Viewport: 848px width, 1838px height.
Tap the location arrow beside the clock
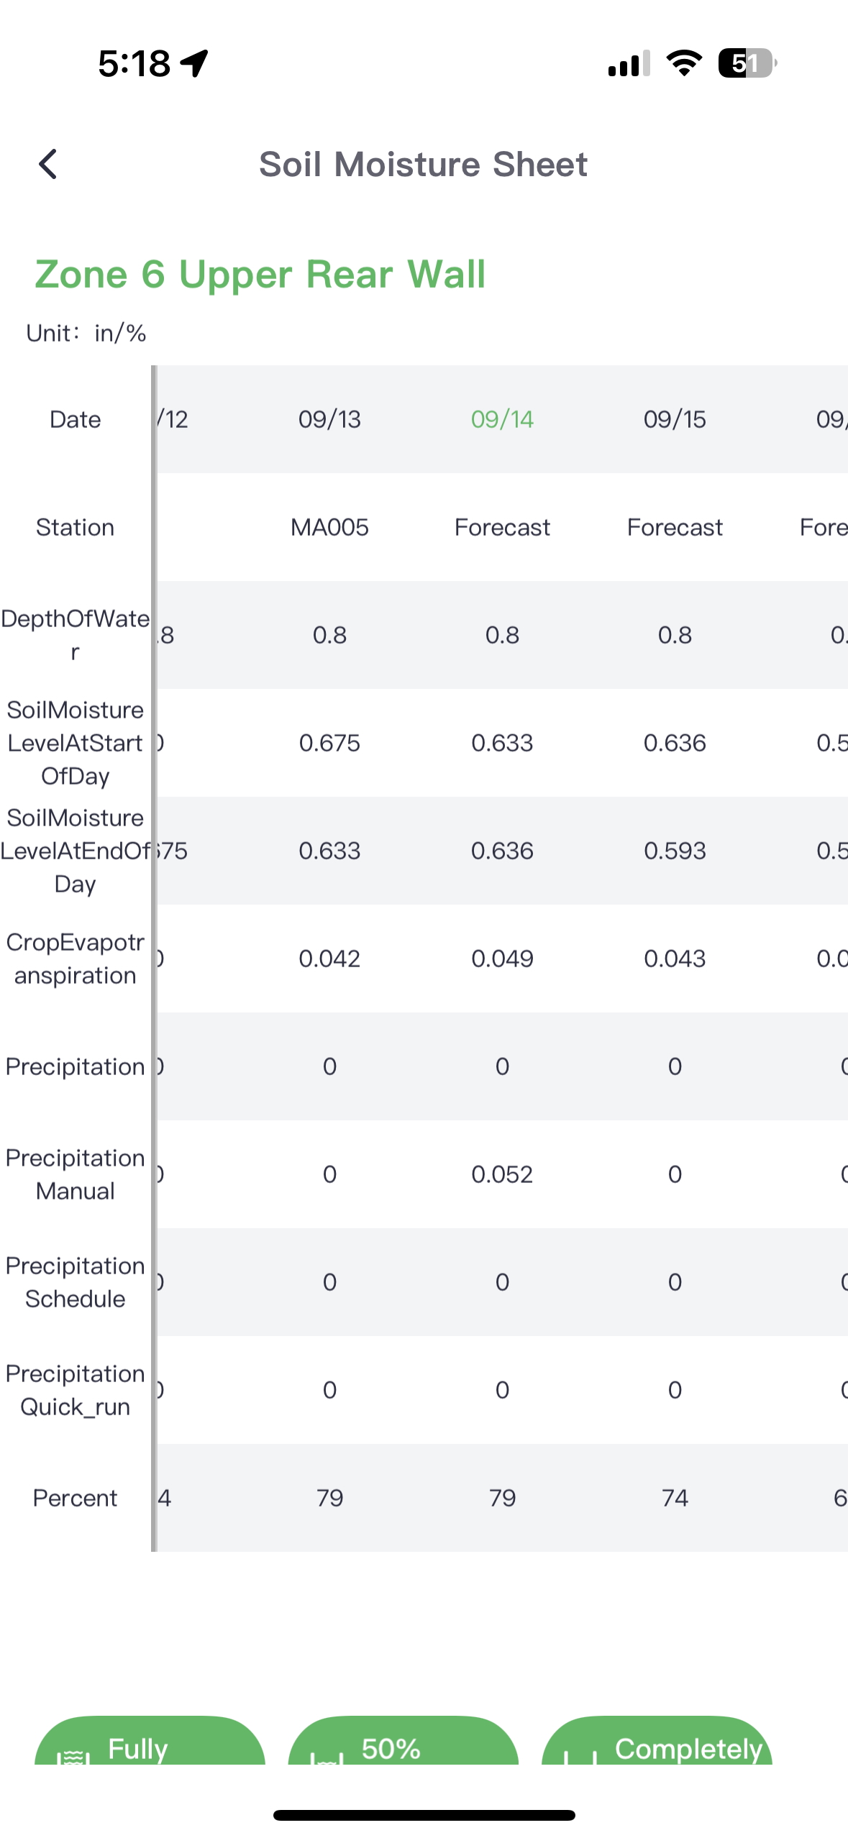(x=194, y=63)
